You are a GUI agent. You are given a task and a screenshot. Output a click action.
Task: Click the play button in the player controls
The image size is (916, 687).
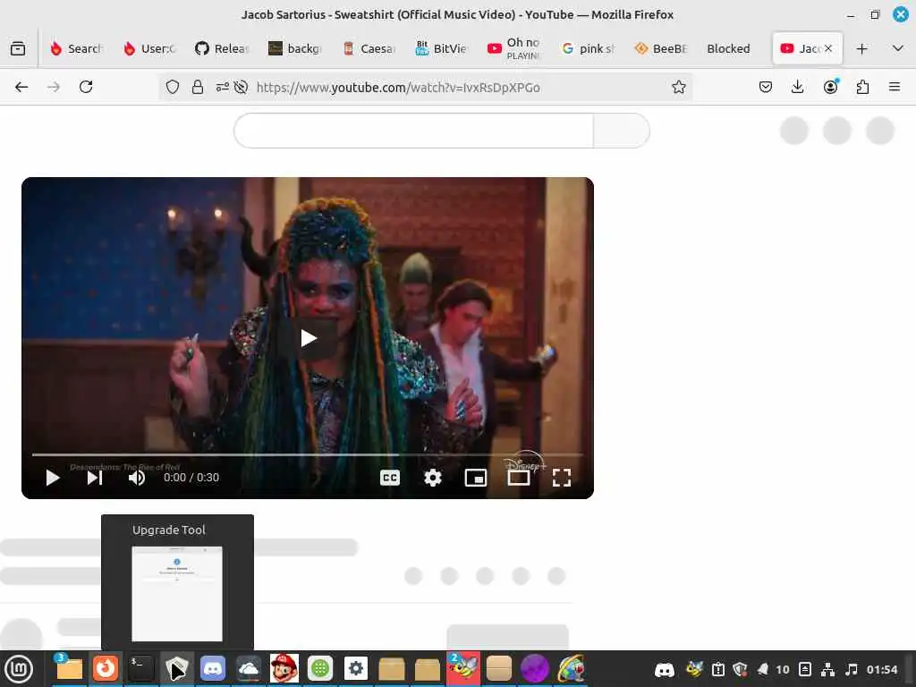(53, 478)
